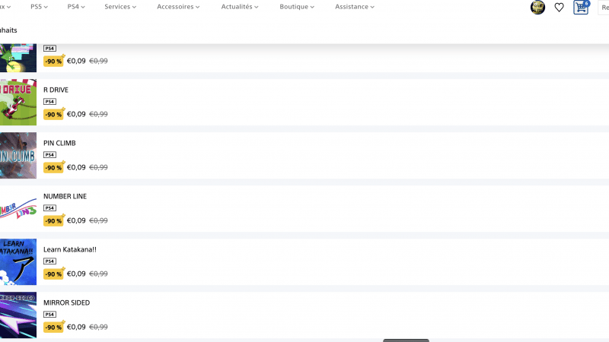Click the PS4 badge under MIRROR SIDED
609x342 pixels.
pyautogui.click(x=49, y=314)
